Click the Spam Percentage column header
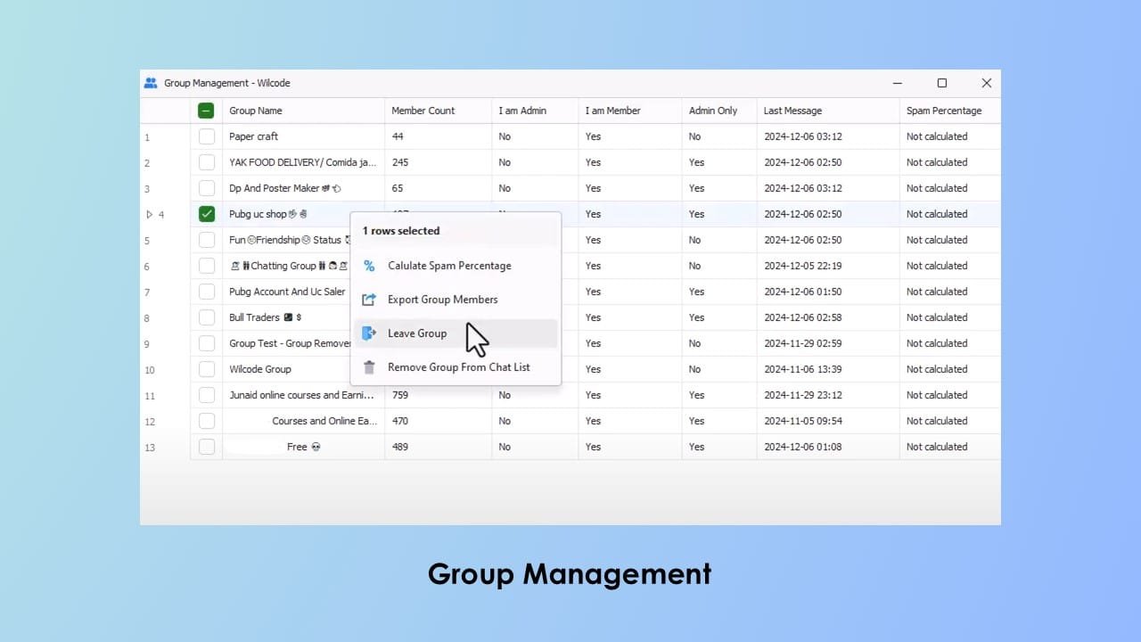The height and width of the screenshot is (642, 1141). tap(943, 111)
